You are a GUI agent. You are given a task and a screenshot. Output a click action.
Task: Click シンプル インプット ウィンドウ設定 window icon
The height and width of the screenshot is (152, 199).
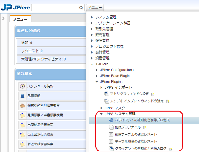coord(107,101)
